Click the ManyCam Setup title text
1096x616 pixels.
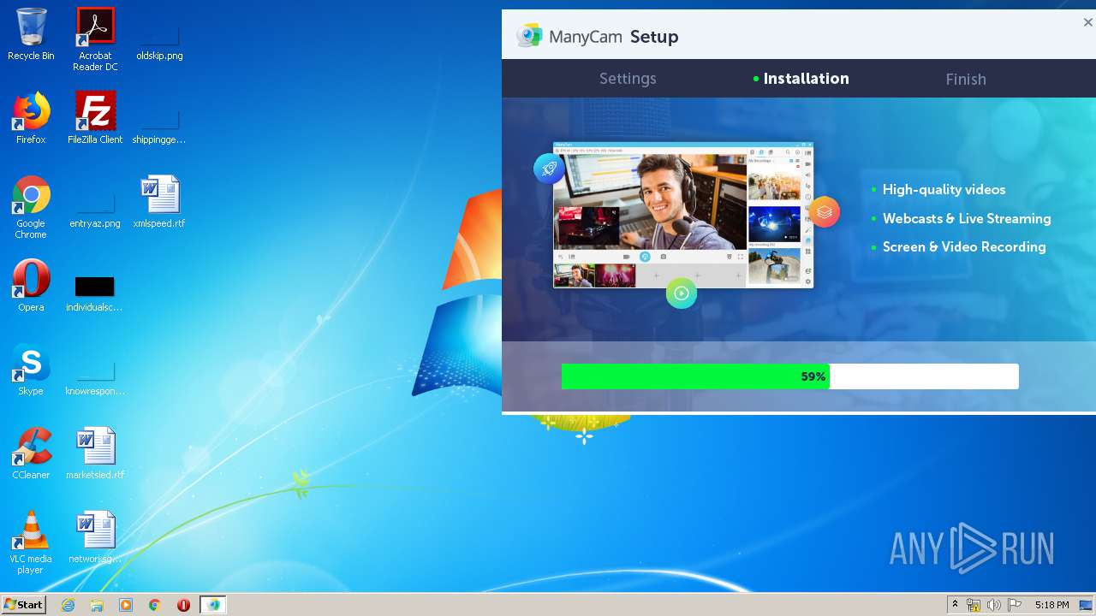coord(613,37)
